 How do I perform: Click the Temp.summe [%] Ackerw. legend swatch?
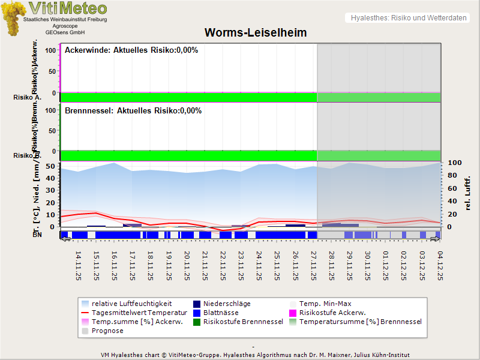pyautogui.click(x=85, y=322)
